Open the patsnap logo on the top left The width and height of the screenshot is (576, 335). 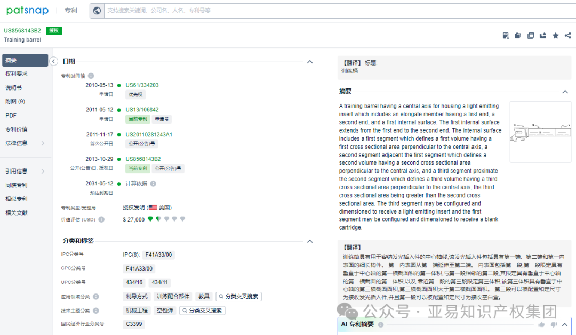click(x=27, y=10)
